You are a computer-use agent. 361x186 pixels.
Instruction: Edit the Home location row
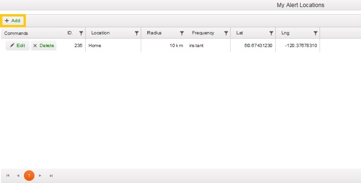coord(17,46)
